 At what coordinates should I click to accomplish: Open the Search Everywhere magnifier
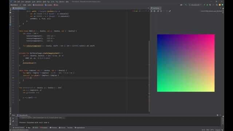(217, 5)
